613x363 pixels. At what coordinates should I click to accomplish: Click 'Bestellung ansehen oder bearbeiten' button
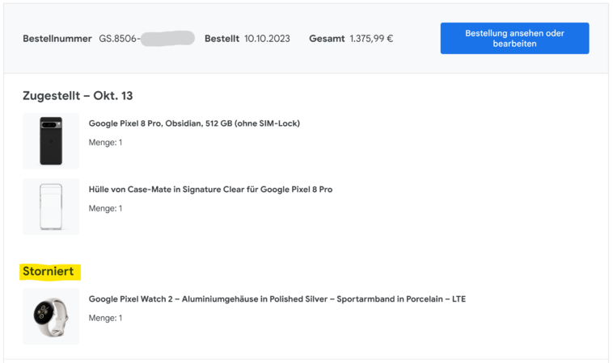click(x=514, y=38)
